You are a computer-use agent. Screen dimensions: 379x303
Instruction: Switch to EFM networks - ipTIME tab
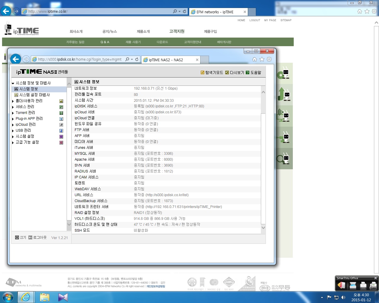pos(219,12)
